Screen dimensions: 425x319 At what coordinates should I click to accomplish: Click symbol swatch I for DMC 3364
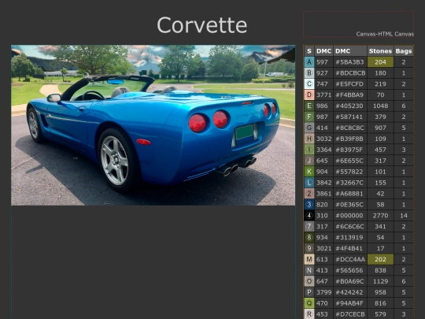(309, 150)
